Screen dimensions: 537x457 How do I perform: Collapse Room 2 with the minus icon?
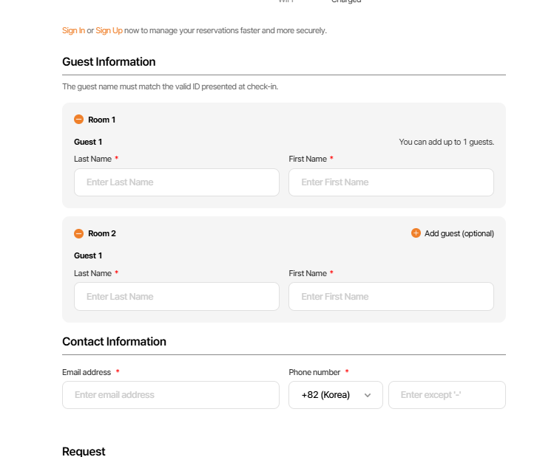[x=78, y=233]
